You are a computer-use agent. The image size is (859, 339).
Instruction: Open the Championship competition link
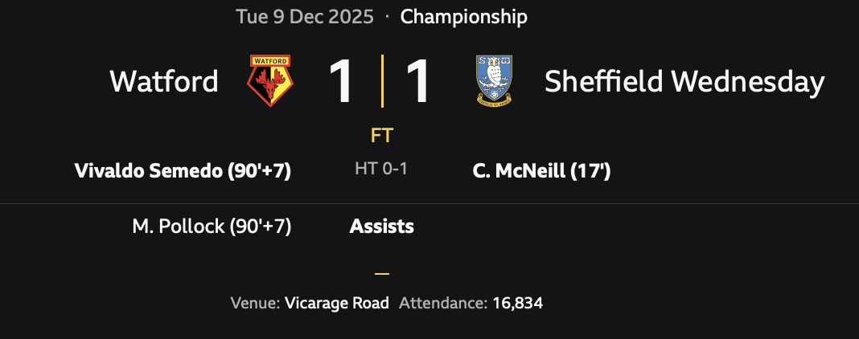pyautogui.click(x=463, y=17)
